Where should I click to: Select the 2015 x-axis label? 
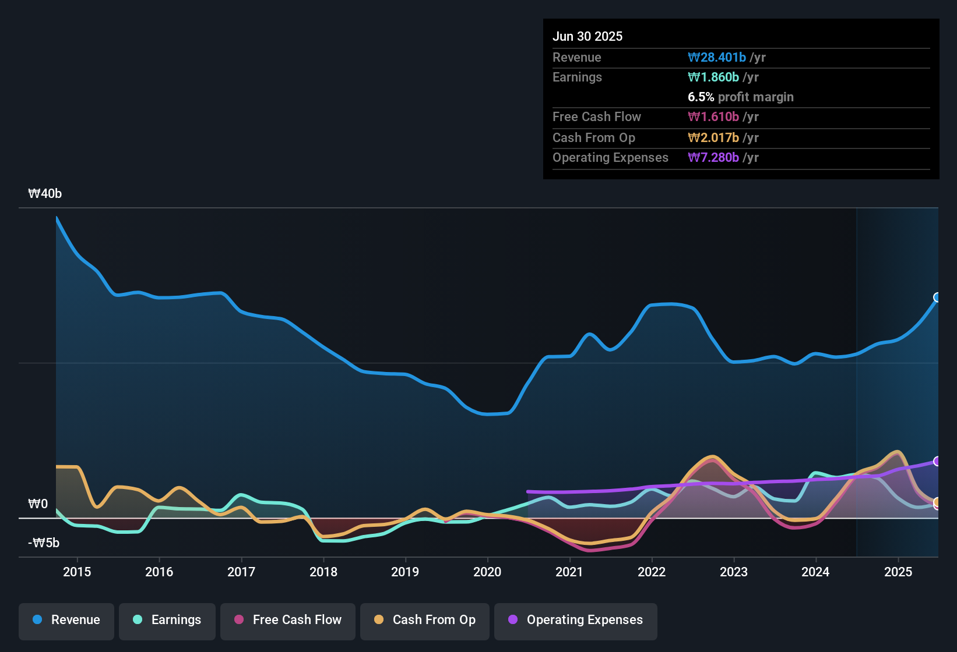[77, 572]
